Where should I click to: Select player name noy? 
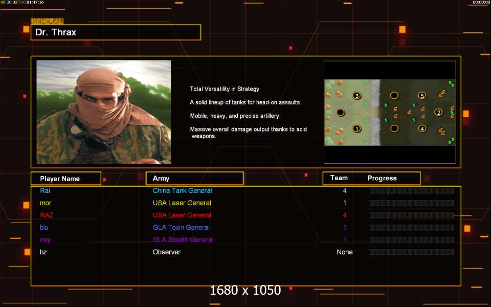(x=45, y=240)
